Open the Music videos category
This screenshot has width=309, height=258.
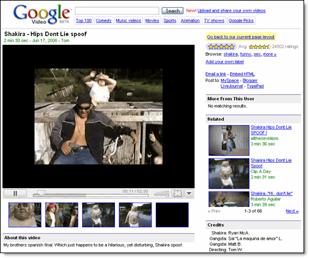point(128,21)
